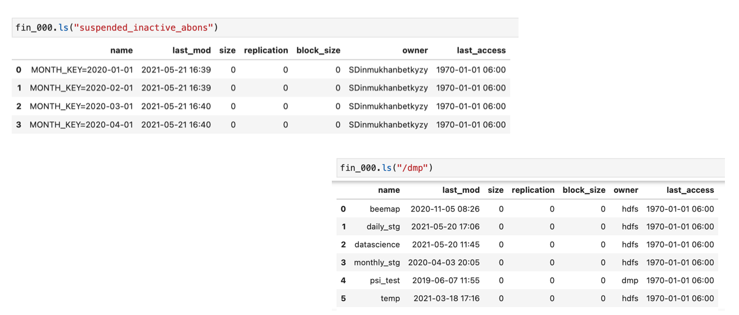Click owner SDinmukhanbetkyzy in MONTH_KEY=2020-01-01 row
Viewport: 739px width, 315px height.
389,70
